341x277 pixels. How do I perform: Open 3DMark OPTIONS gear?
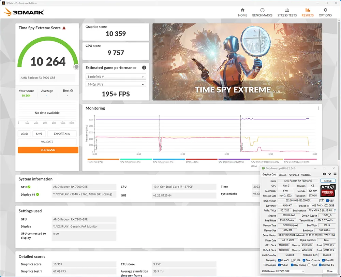tap(325, 13)
